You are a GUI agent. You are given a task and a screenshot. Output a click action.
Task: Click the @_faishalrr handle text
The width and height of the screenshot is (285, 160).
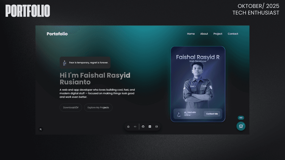tap(190, 112)
